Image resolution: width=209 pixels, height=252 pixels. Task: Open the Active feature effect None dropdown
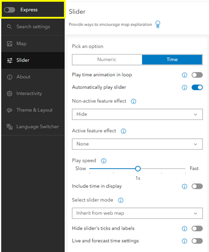tap(137, 144)
